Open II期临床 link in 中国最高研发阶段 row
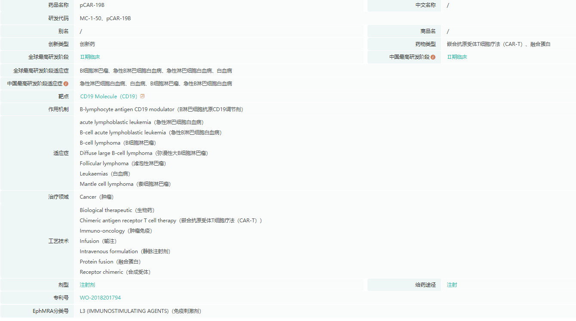This screenshot has height=321, width=576. pos(457,57)
